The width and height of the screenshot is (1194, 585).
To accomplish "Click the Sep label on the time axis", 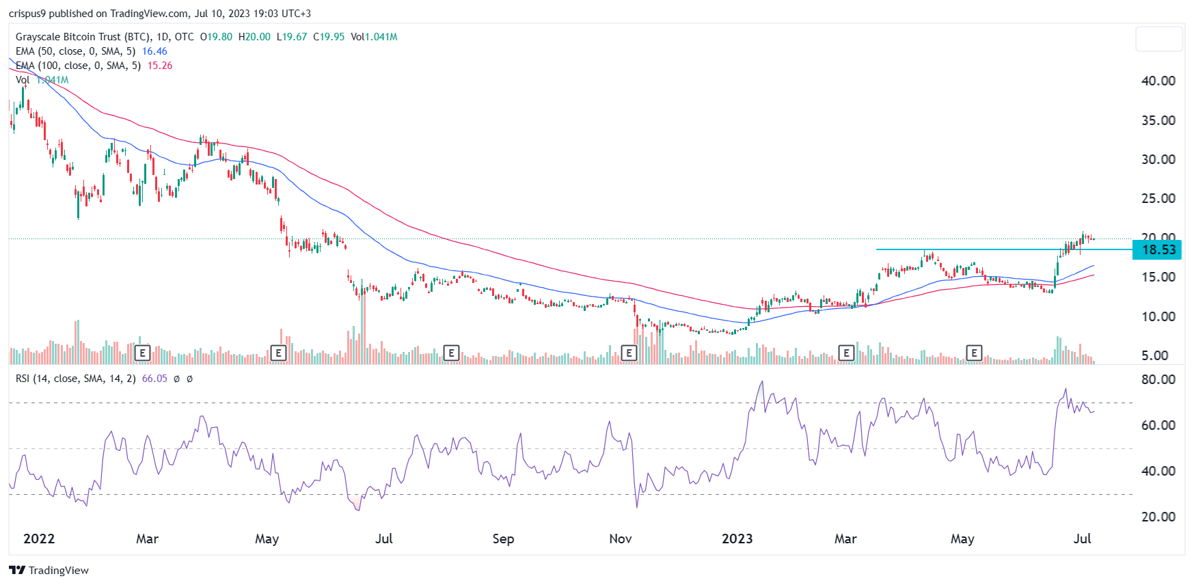I will [x=503, y=539].
